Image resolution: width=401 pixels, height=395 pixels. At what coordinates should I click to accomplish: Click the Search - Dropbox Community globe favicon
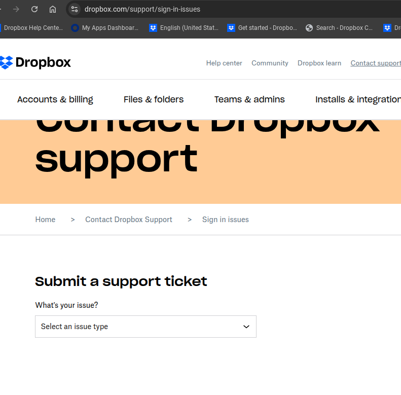pos(309,27)
